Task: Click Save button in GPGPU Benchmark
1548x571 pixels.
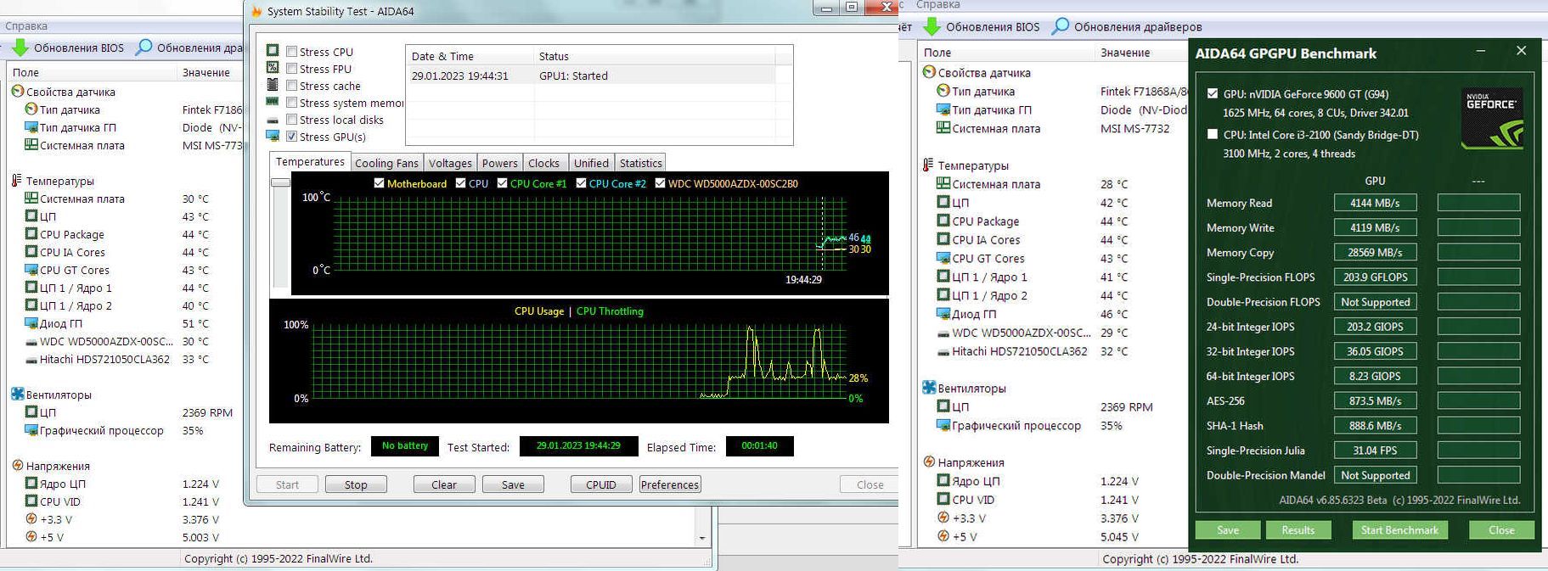Action: 1228,530
